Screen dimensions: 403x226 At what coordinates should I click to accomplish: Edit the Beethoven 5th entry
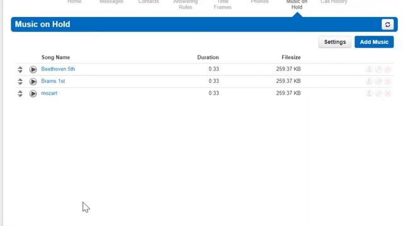click(x=378, y=69)
